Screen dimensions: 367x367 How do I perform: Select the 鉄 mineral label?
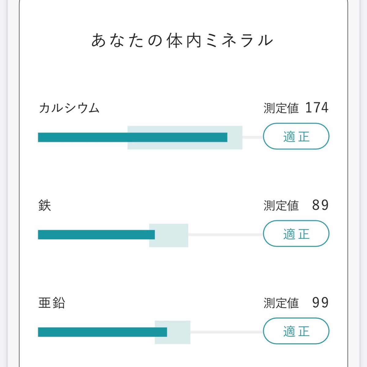(45, 205)
